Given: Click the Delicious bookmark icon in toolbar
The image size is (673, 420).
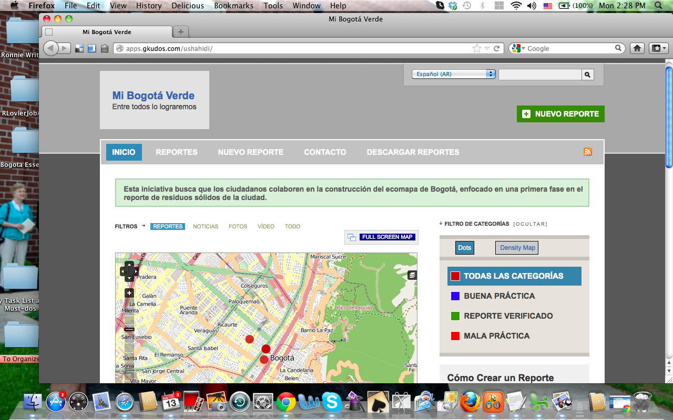Looking at the screenshot, I should (x=79, y=48).
